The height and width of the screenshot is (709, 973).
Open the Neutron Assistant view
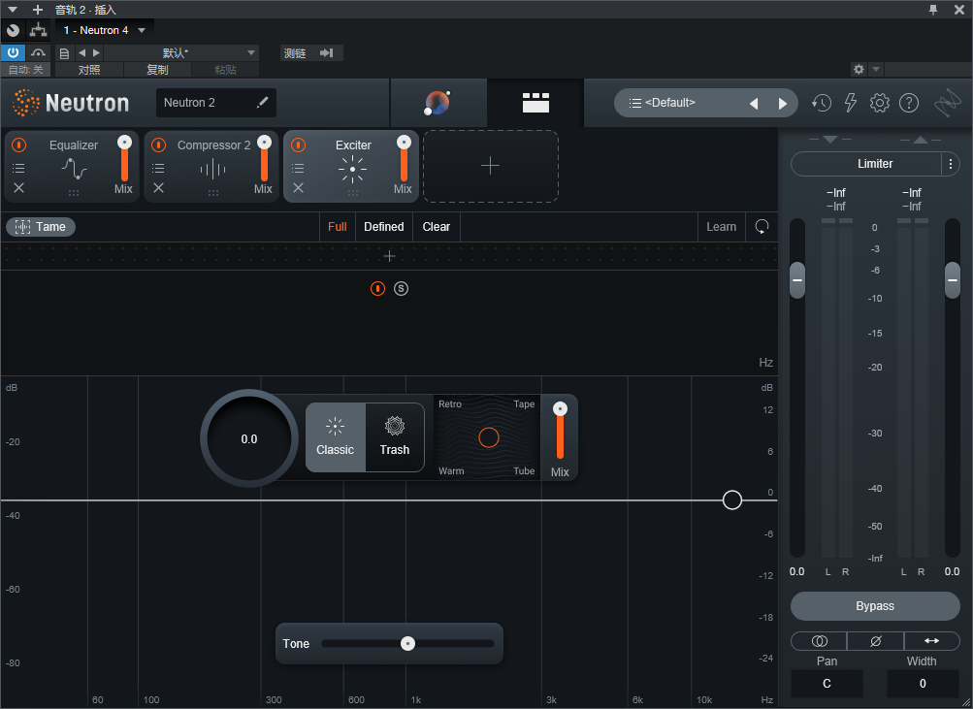(438, 103)
